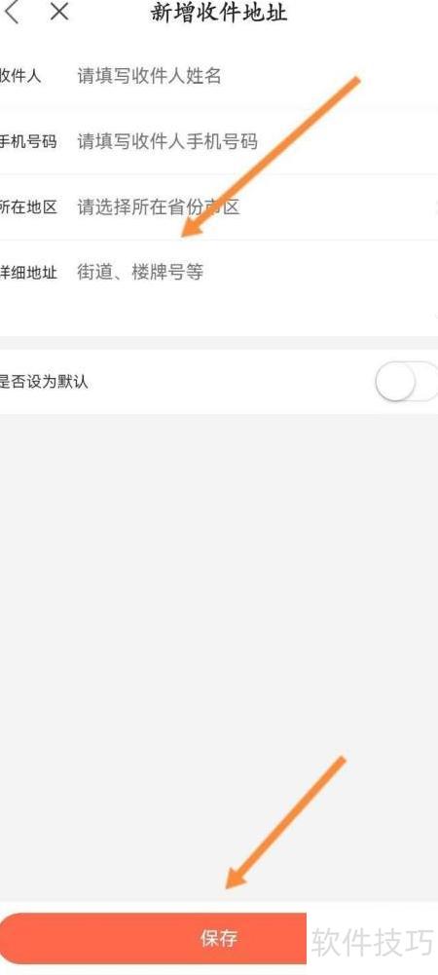438x975 pixels.
Task: Click the orange 保存 button
Action: pyautogui.click(x=153, y=938)
